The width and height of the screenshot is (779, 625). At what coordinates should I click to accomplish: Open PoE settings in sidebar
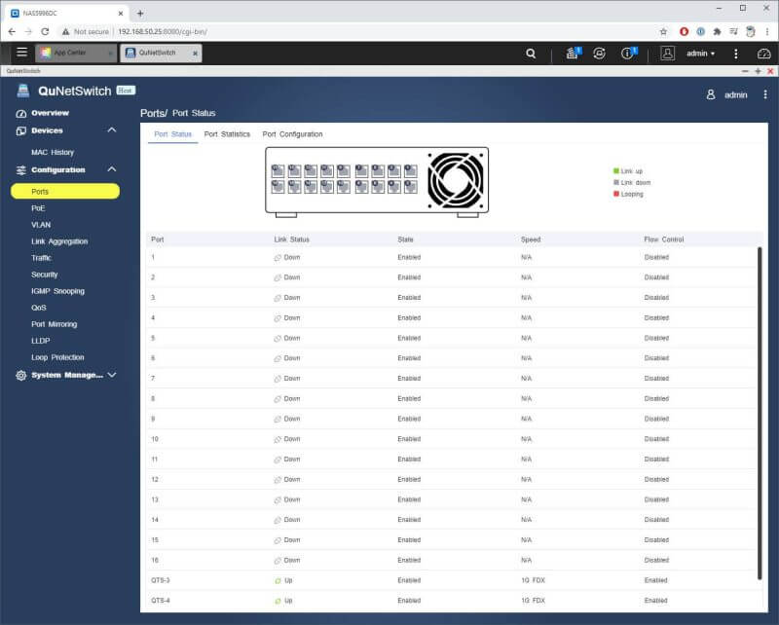tap(38, 208)
